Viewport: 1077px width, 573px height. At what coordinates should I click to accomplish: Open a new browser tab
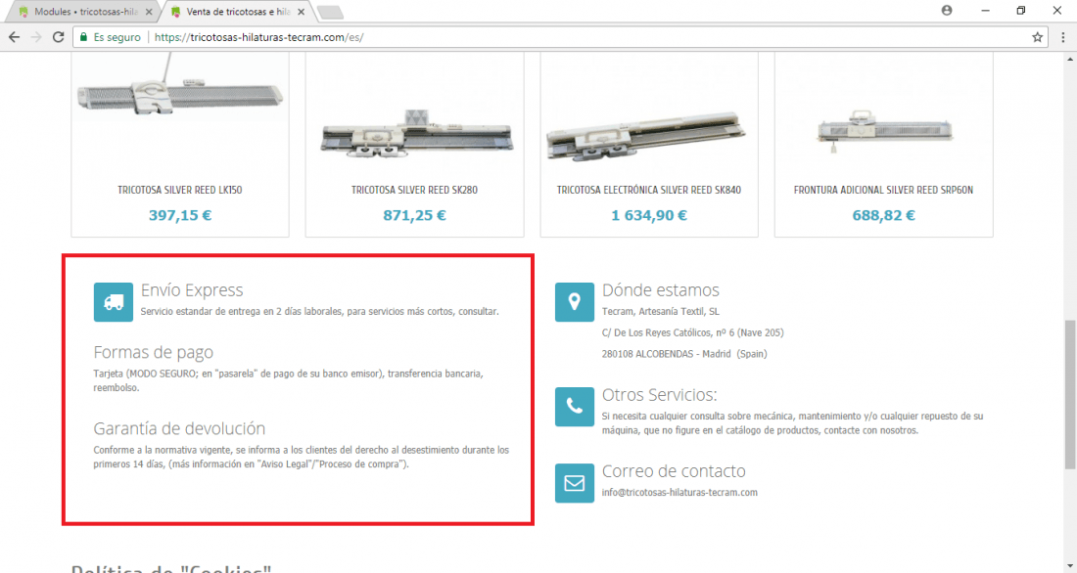coord(330,13)
